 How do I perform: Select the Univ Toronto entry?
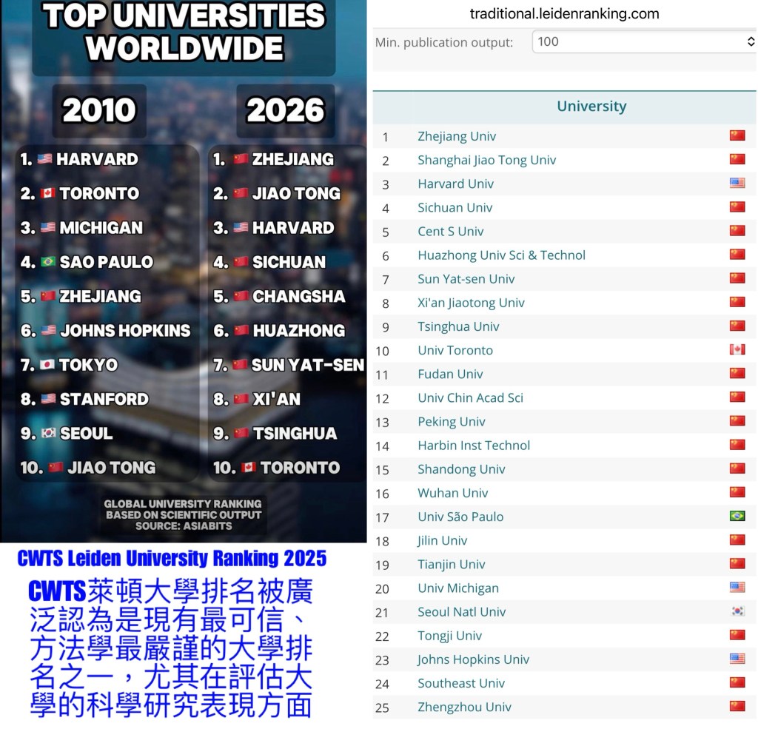(x=455, y=350)
